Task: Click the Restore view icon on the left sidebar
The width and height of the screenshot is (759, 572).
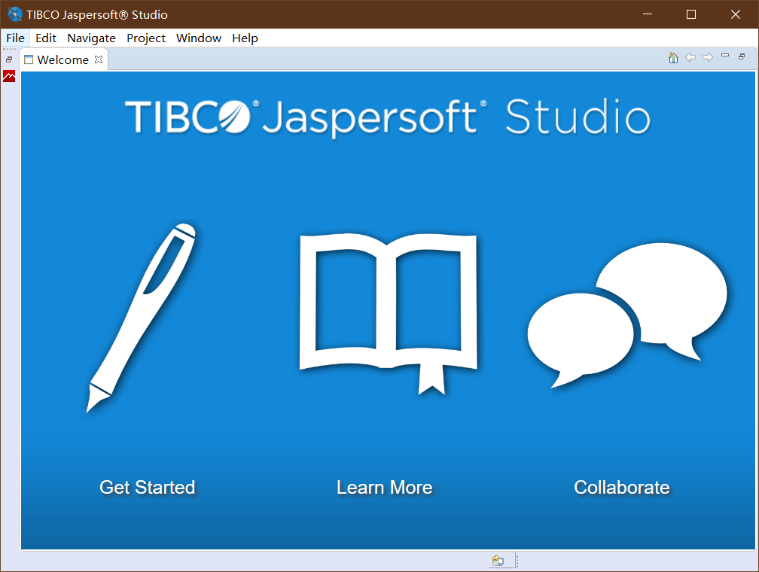Action: [8, 58]
